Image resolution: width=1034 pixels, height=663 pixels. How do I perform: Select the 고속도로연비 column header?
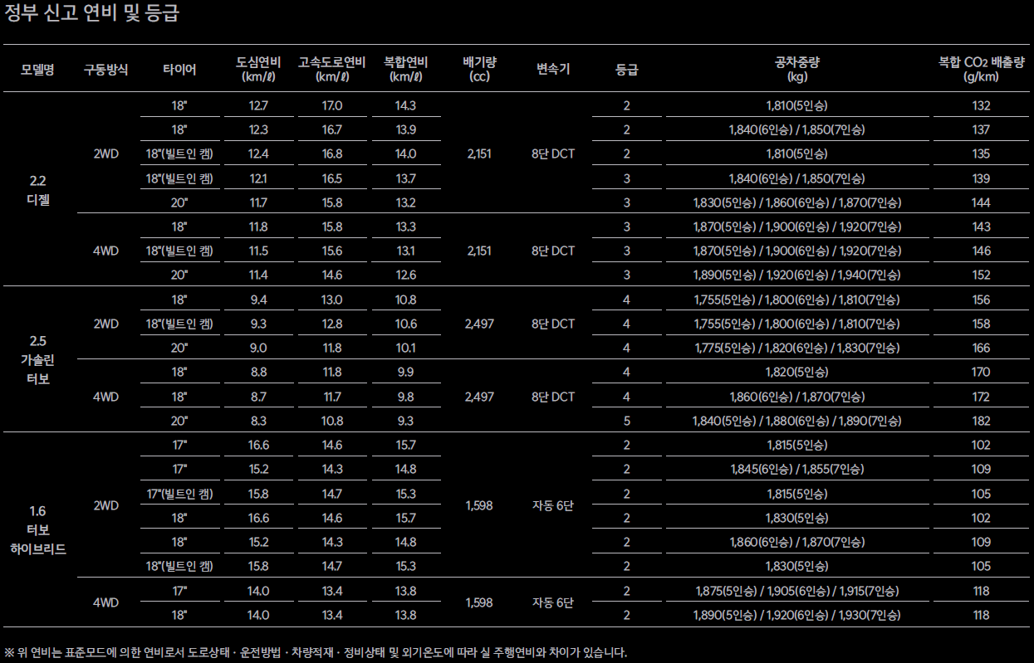coord(331,70)
